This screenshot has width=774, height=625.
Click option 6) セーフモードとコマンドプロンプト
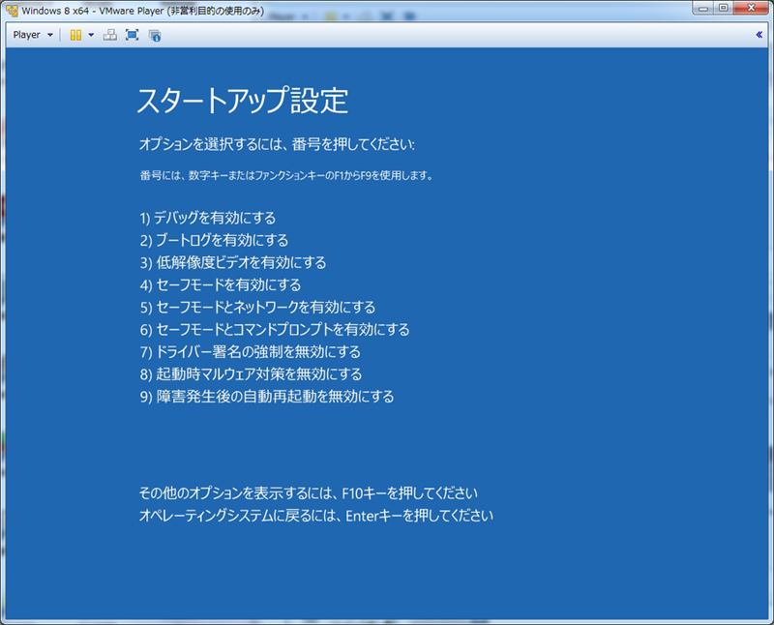click(275, 329)
